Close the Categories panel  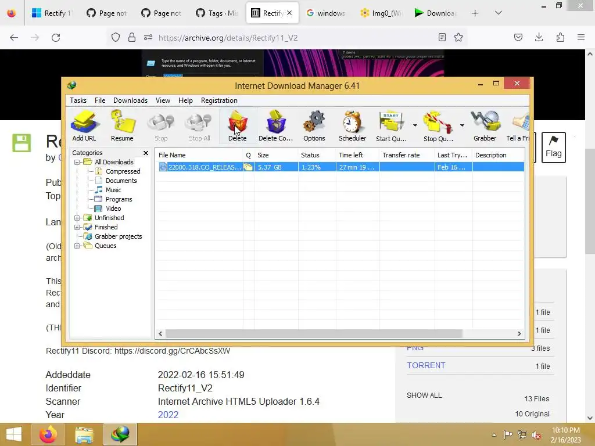[146, 153]
